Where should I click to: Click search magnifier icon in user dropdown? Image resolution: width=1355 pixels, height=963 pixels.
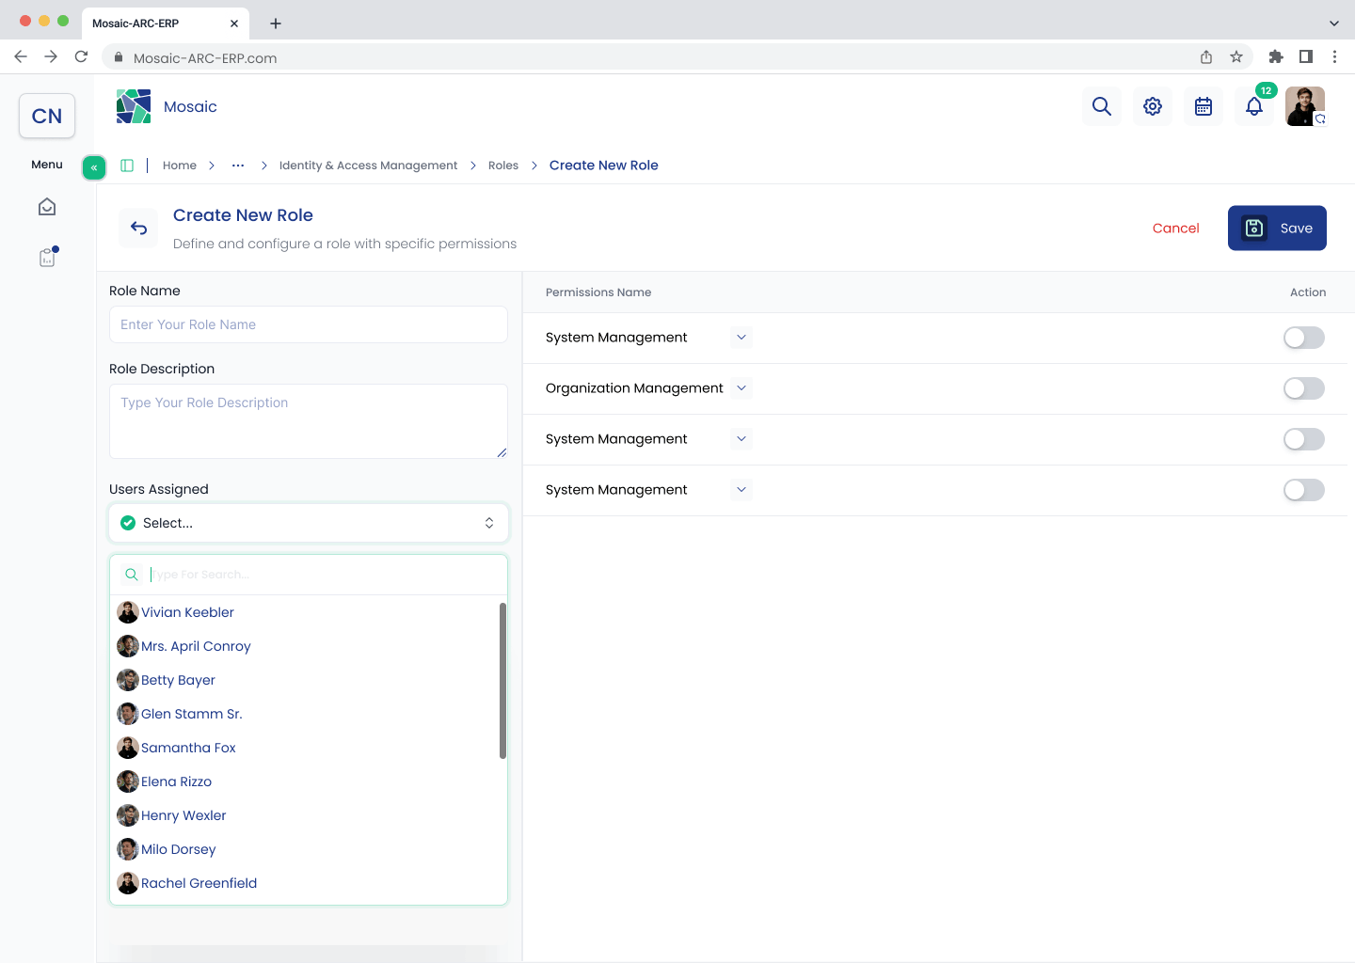pyautogui.click(x=132, y=575)
